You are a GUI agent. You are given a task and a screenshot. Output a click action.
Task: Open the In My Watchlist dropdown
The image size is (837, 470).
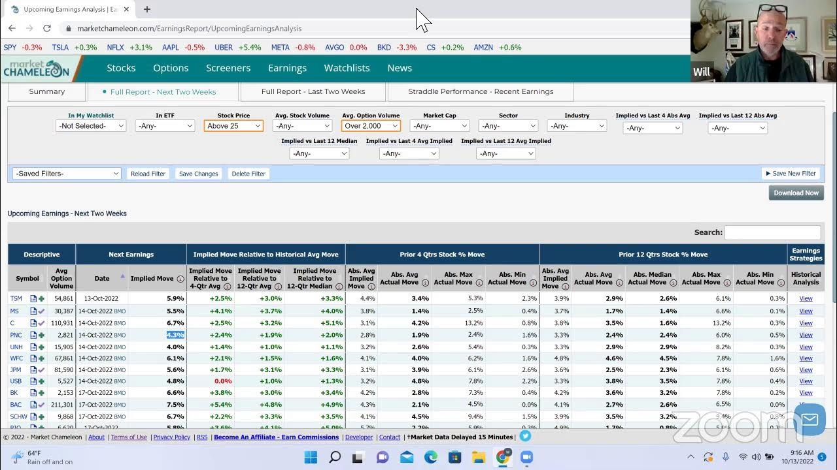91,126
